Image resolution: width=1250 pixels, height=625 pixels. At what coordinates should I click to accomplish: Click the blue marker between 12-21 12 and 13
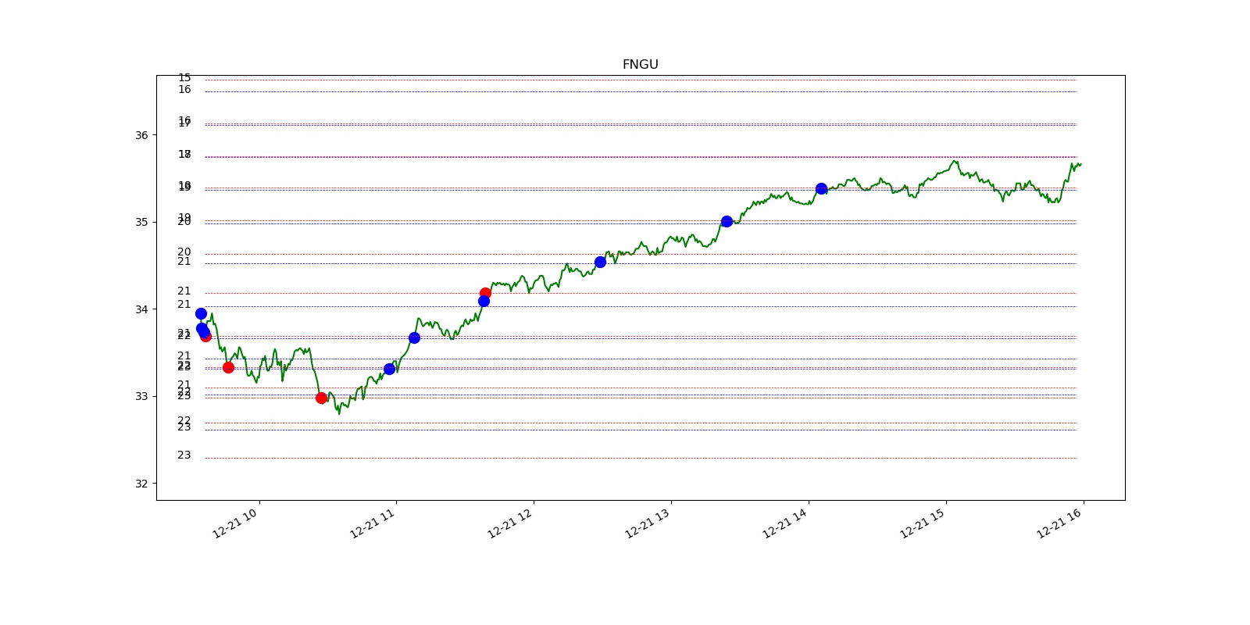point(600,262)
